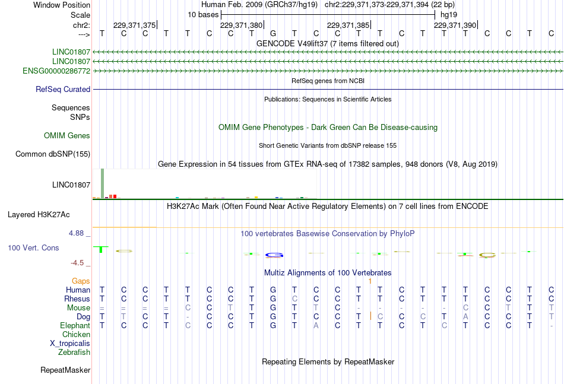This screenshot has width=564, height=384.
Task: Open the GTEx Gene Expression in 54 tissues title
Action: pos(328,164)
